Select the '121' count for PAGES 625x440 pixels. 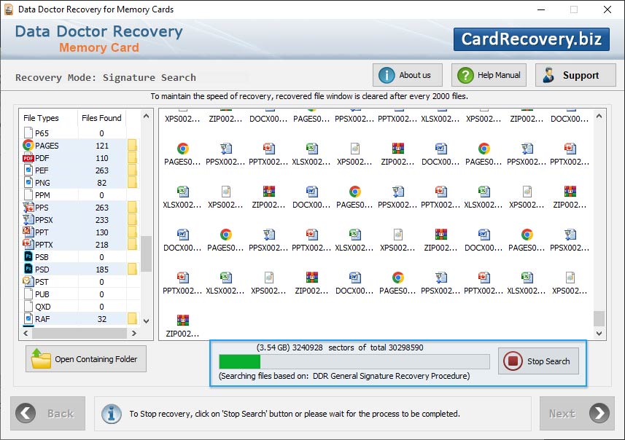click(102, 146)
